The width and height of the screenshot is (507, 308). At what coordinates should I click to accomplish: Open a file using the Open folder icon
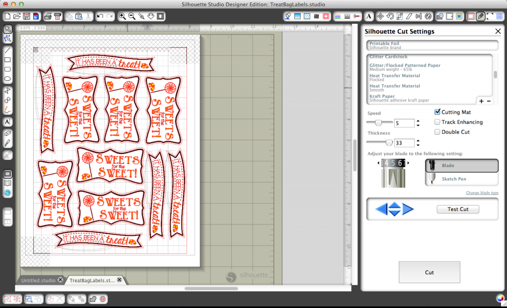coord(17,16)
